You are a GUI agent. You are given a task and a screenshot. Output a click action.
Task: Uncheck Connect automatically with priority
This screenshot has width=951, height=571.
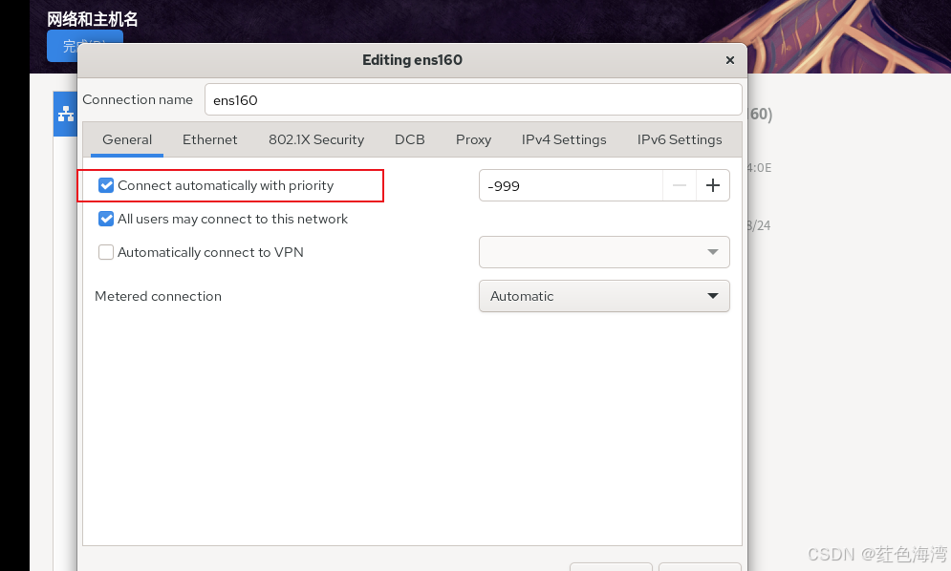pyautogui.click(x=106, y=185)
